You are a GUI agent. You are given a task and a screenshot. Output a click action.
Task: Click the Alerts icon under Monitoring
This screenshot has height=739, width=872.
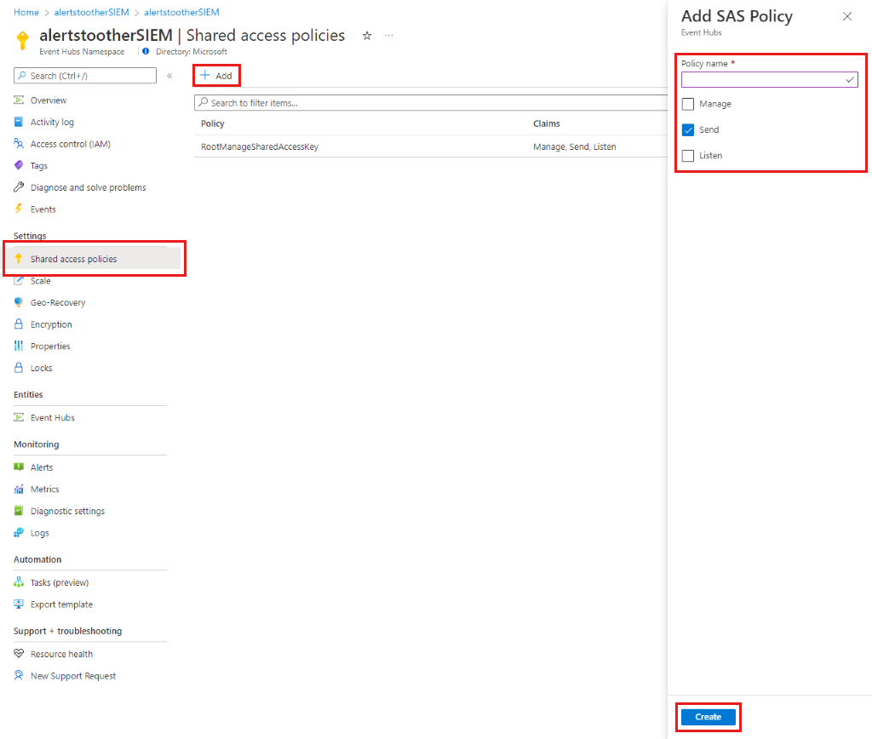pyautogui.click(x=19, y=467)
